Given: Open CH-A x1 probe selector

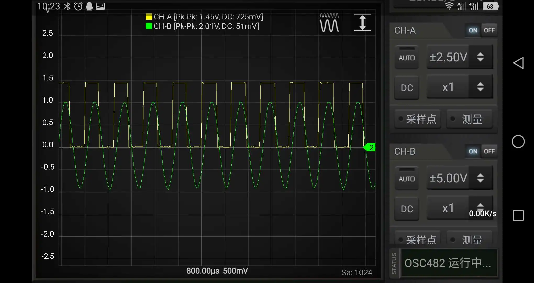Looking at the screenshot, I should (x=460, y=87).
